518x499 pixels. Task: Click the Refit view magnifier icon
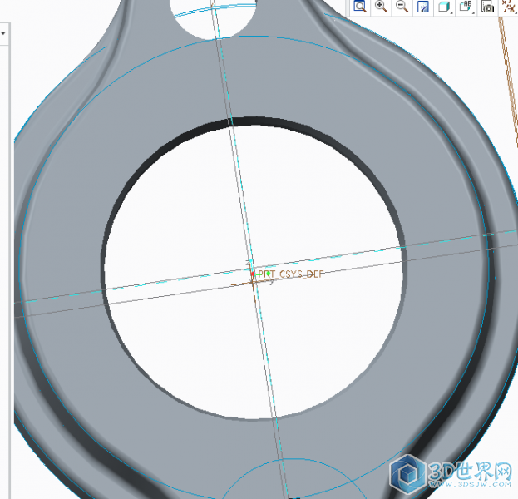point(360,7)
